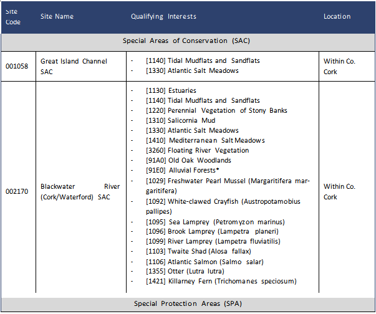Select the "Blackwater River (Cork/Waterford) SAC" site name
The height and width of the screenshot is (314, 376).
coord(80,191)
